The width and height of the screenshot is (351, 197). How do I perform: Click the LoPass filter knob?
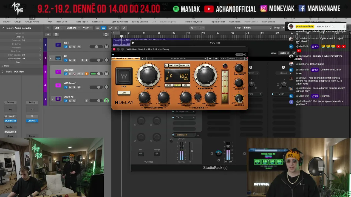tap(210, 98)
